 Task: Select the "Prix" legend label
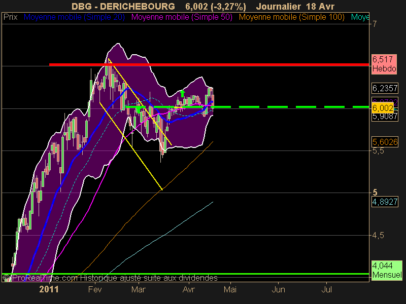[10, 17]
